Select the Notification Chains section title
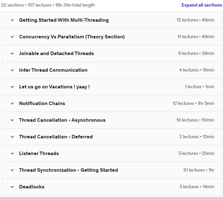The height and width of the screenshot is (197, 223). [42, 103]
